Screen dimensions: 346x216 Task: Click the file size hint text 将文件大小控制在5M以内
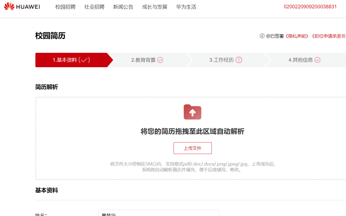click(136, 164)
